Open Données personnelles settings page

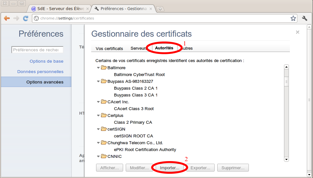pos(40,71)
